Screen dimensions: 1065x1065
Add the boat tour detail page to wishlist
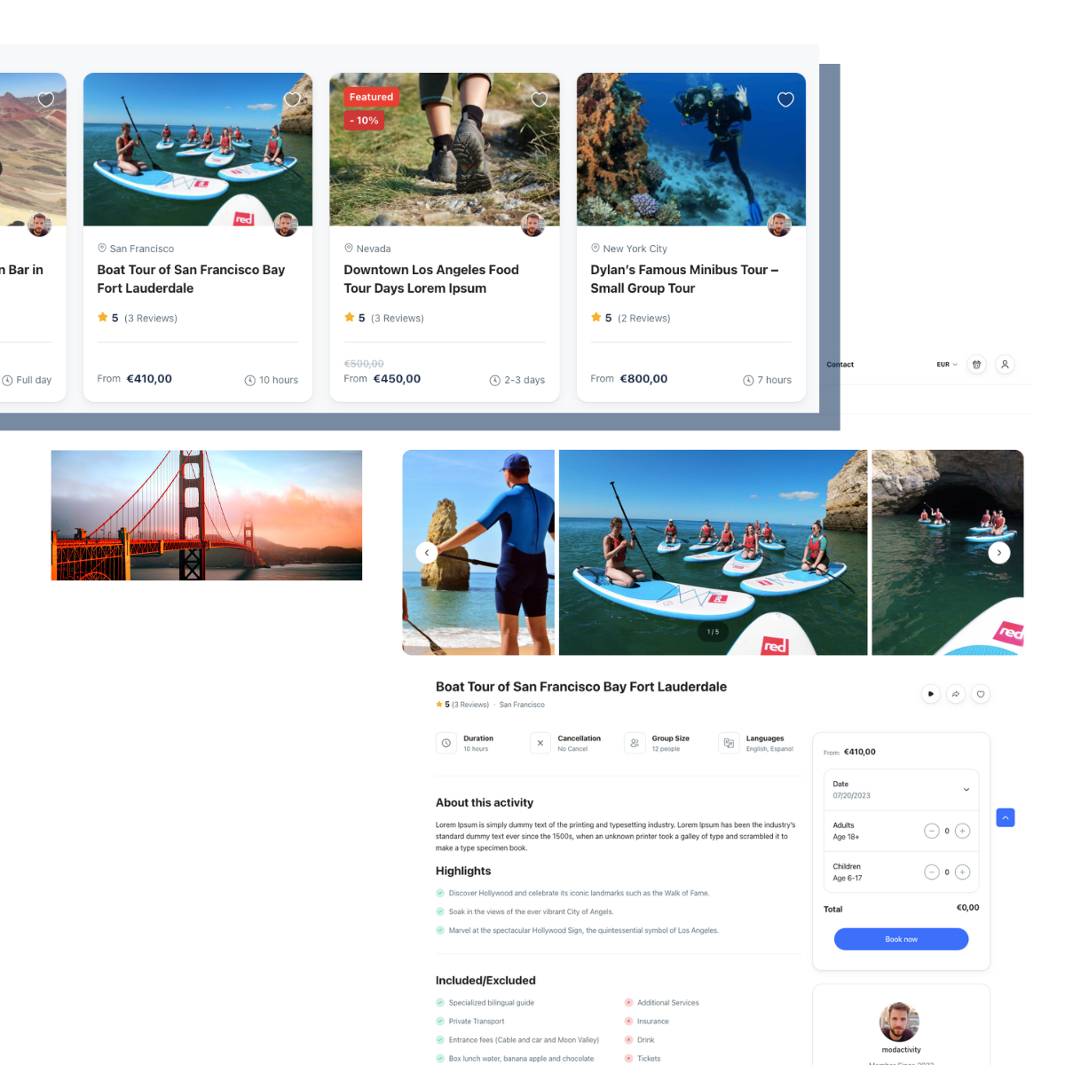pos(980,694)
